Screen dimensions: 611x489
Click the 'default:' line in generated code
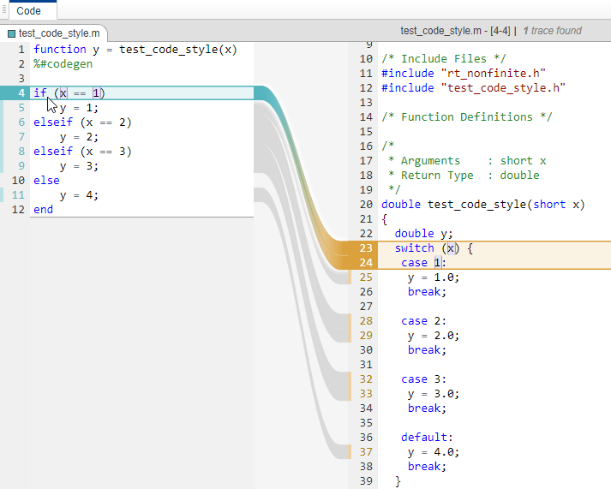pyautogui.click(x=427, y=438)
